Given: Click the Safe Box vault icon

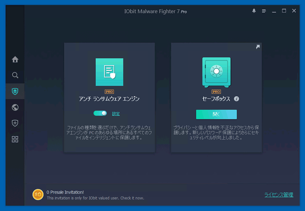Looking at the screenshot, I should coord(216,72).
